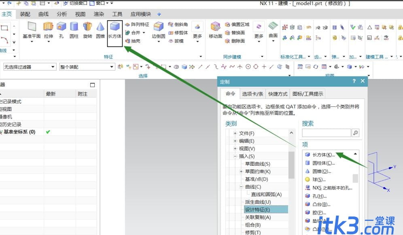403x235 pixels.
Task: Switch to 快捷方式 tab in 定制 dialog
Action: (278, 94)
